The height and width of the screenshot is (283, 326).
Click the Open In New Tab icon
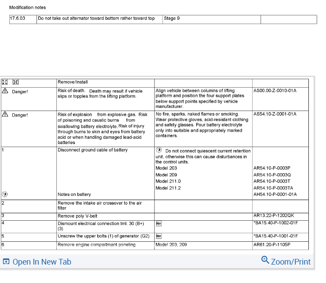(x=6, y=262)
